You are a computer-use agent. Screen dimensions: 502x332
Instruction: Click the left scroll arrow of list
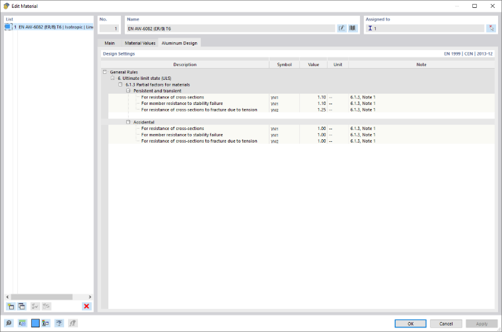[x=7, y=297]
